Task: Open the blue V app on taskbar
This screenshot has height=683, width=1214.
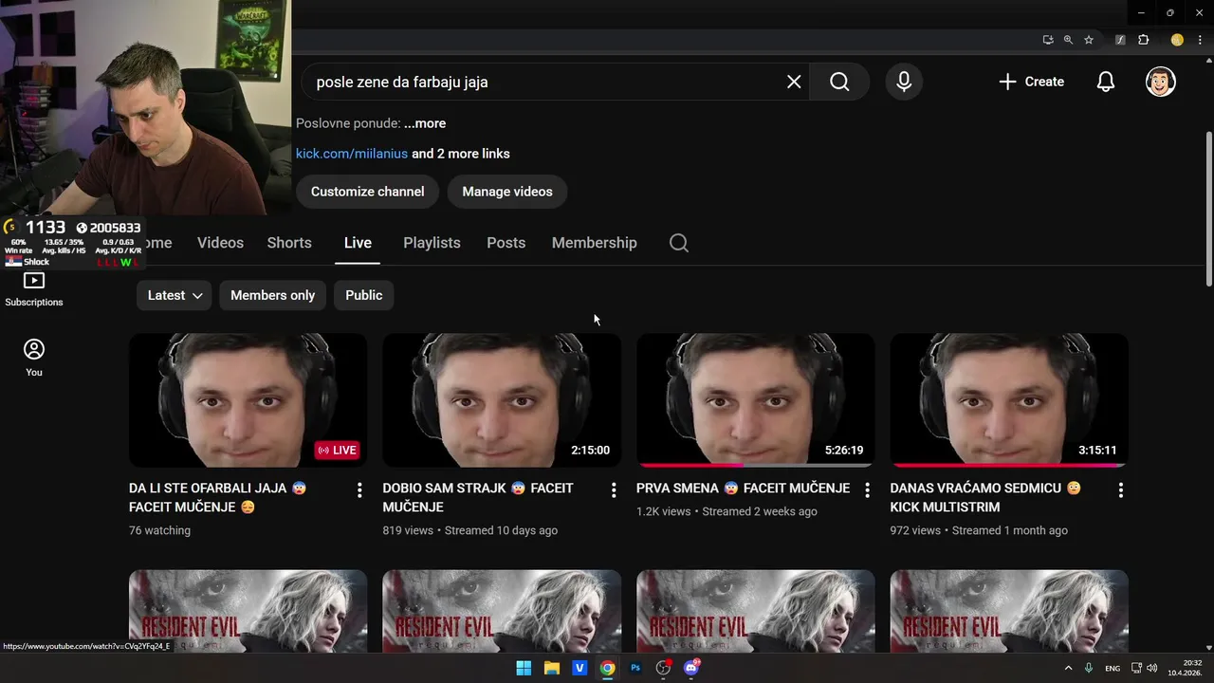Action: tap(579, 668)
